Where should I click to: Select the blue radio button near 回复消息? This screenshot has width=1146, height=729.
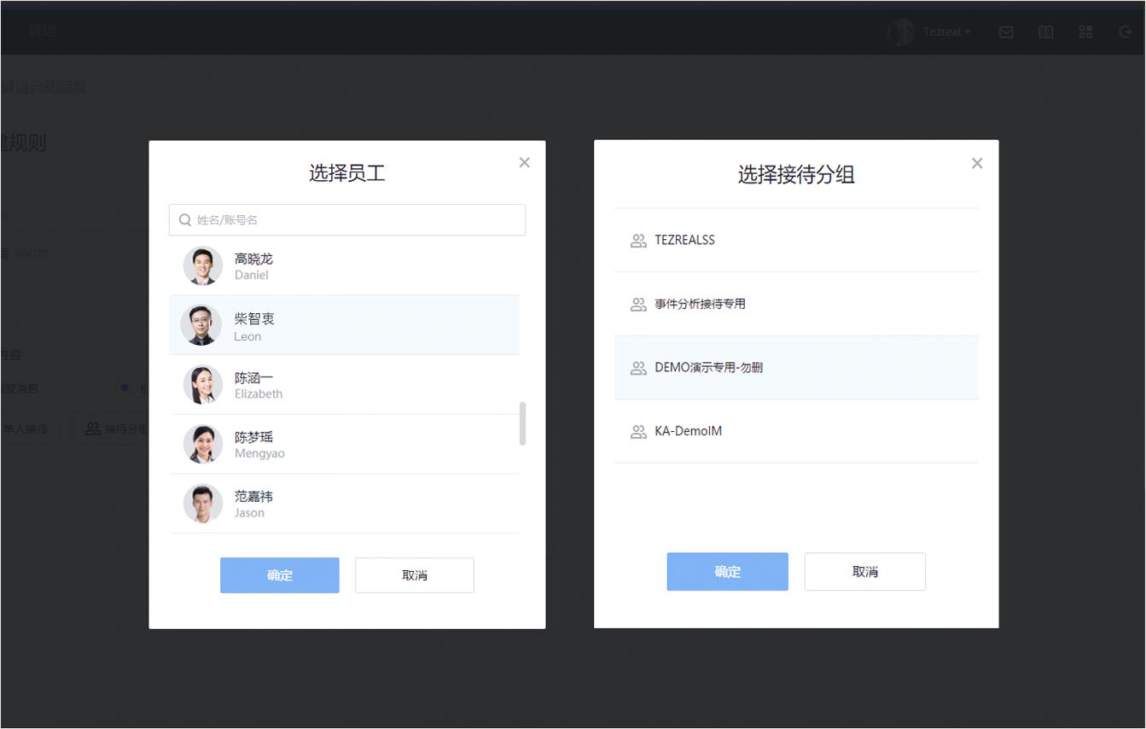(124, 387)
